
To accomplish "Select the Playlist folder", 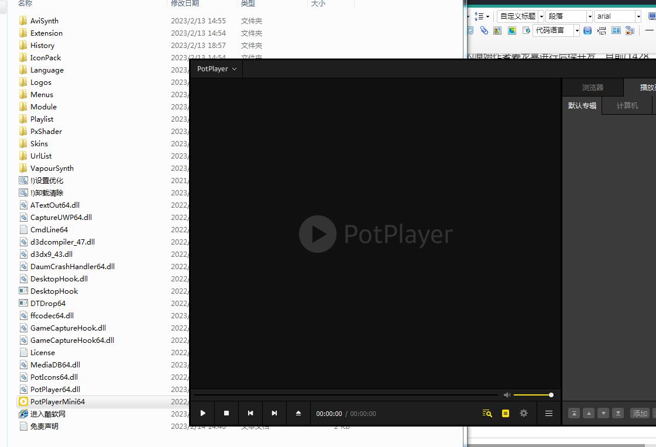I will 42,119.
